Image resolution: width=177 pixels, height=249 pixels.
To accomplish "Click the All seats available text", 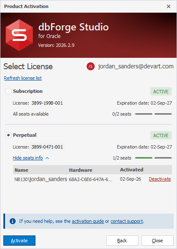I will [31, 114].
